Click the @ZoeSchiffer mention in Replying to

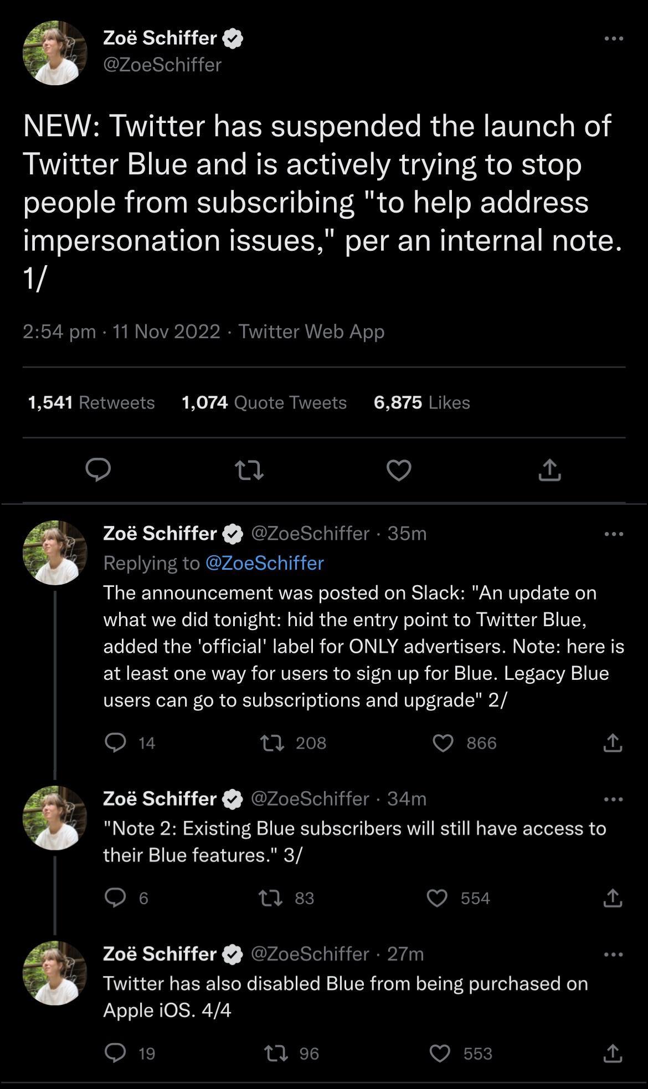pos(264,563)
